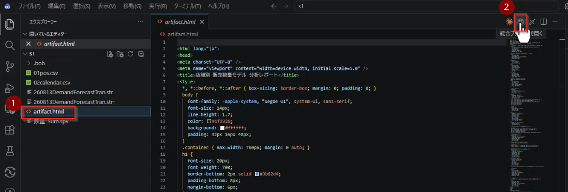
Task: Click the .container max-width rule line
Action: 246,147
